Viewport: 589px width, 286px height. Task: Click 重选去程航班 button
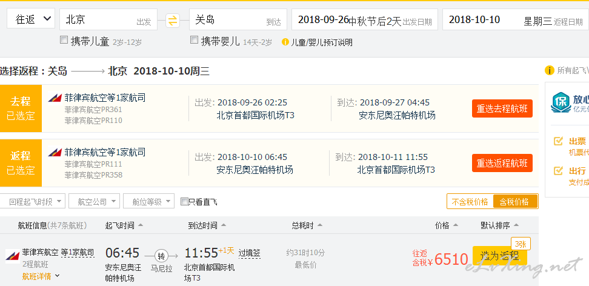502,108
